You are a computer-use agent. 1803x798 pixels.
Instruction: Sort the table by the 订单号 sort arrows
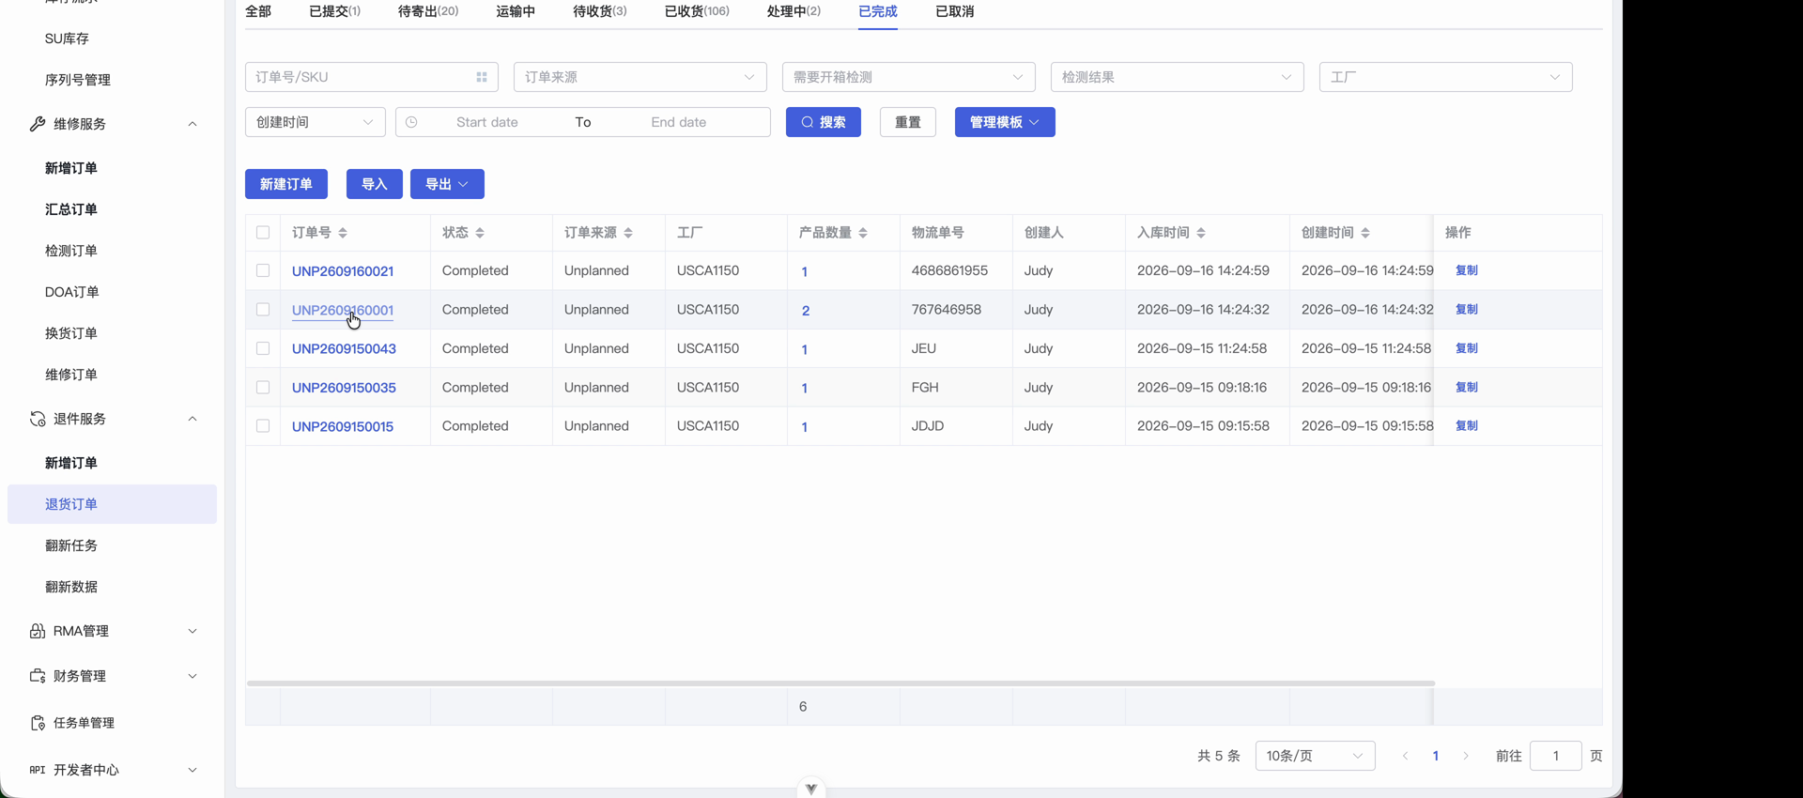click(x=343, y=233)
